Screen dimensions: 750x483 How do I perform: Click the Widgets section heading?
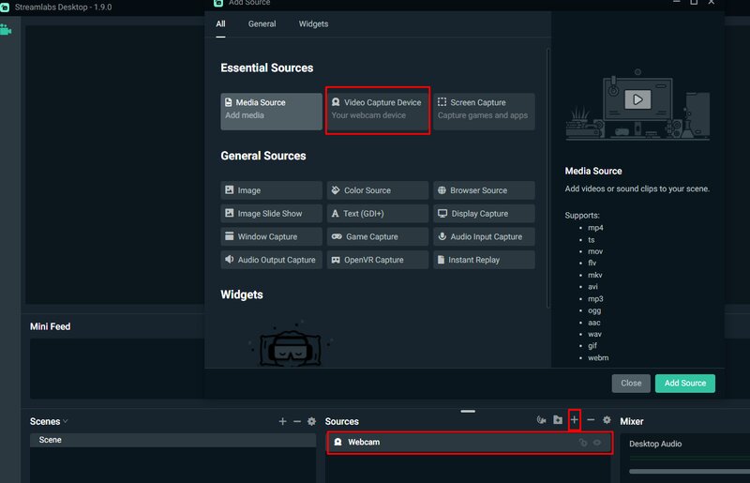[242, 294]
